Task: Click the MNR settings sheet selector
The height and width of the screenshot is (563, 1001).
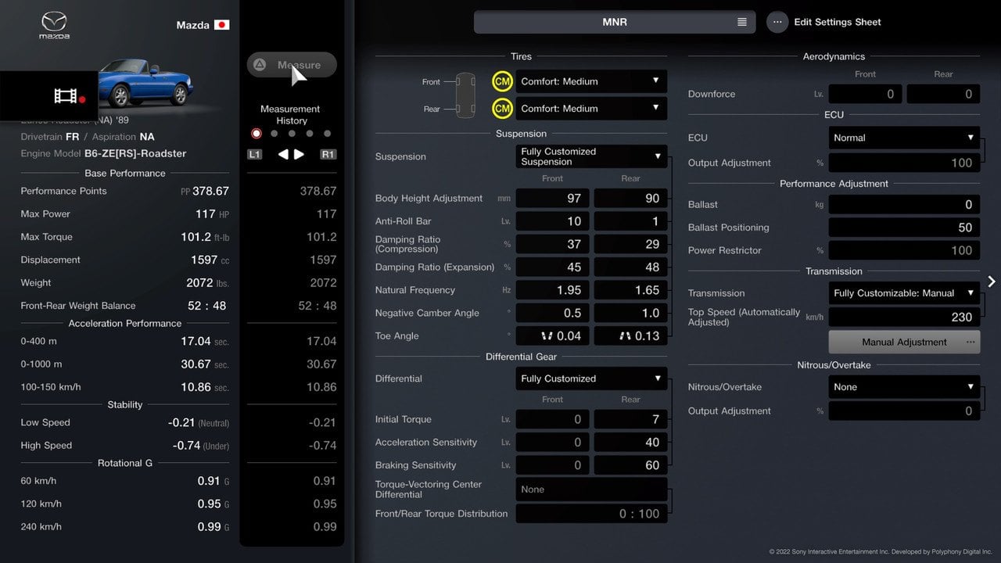Action: tap(615, 22)
